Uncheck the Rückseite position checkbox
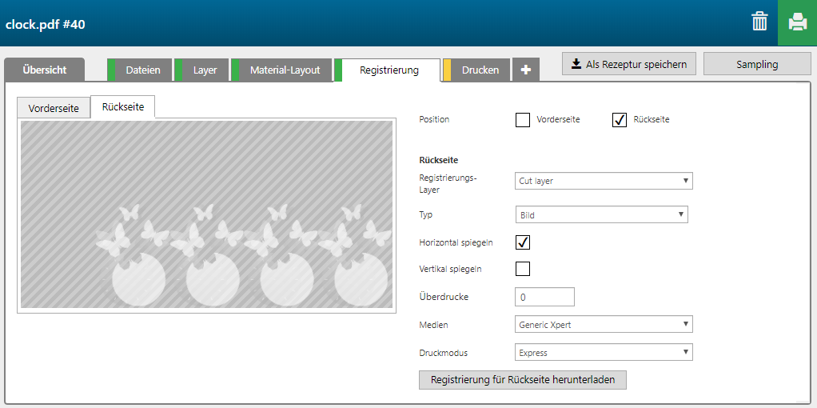Screen dimensions: 817x408 pos(620,120)
